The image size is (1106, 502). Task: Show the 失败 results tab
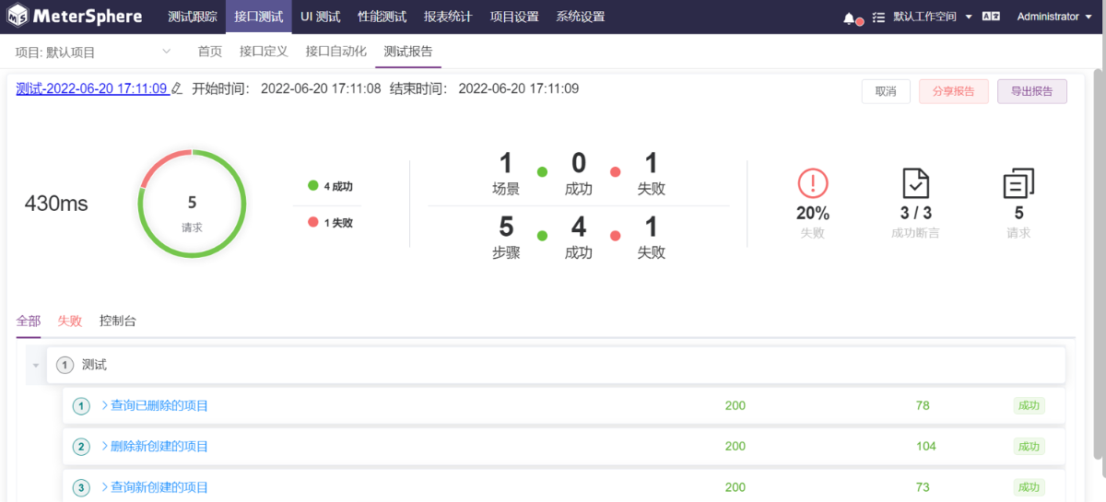70,321
